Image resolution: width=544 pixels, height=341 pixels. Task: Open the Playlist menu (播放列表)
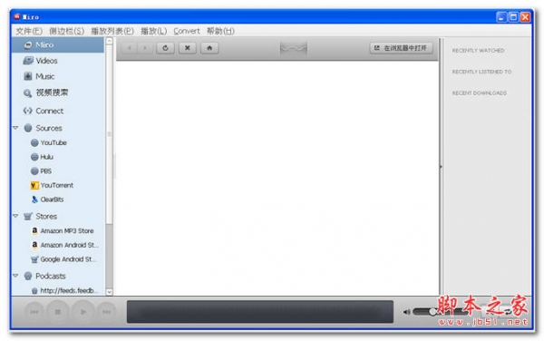(112, 31)
